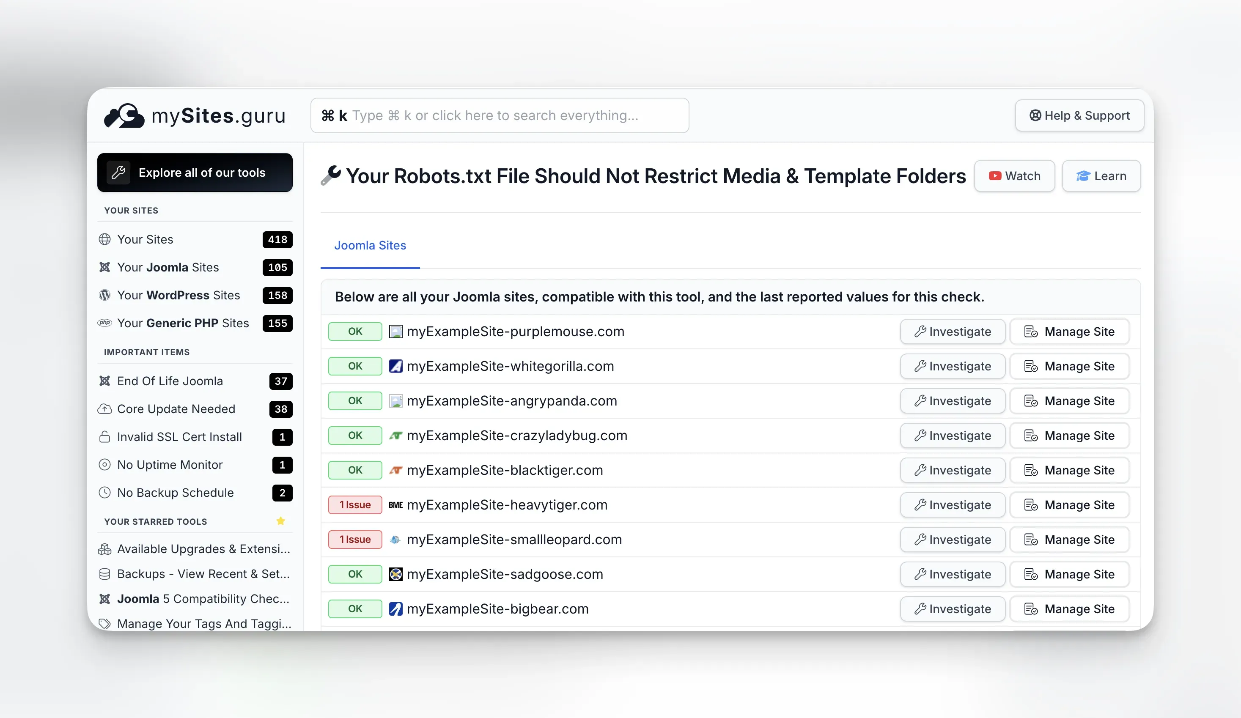Click the WordPress logo in the sidebar
The width and height of the screenshot is (1241, 718).
(x=104, y=296)
